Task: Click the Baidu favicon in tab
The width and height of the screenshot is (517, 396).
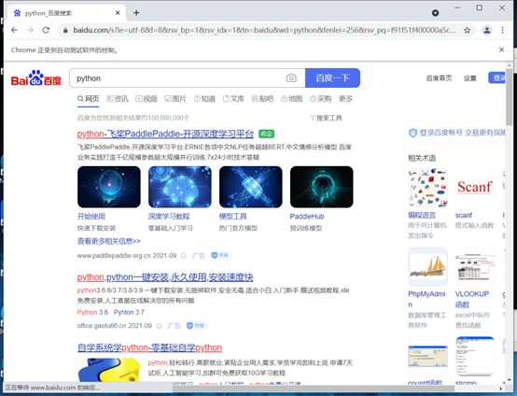Action: click(x=17, y=13)
